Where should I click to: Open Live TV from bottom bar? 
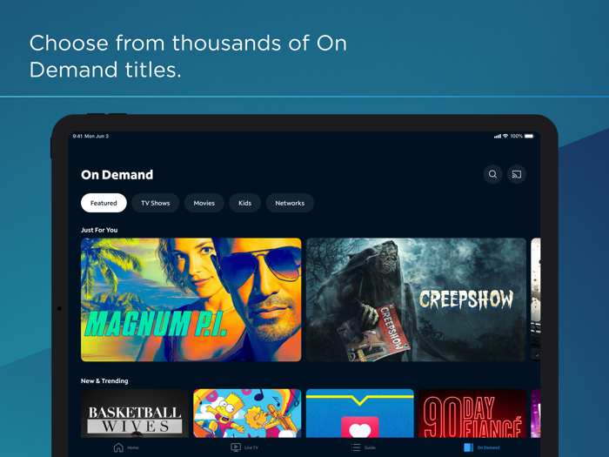click(236, 447)
